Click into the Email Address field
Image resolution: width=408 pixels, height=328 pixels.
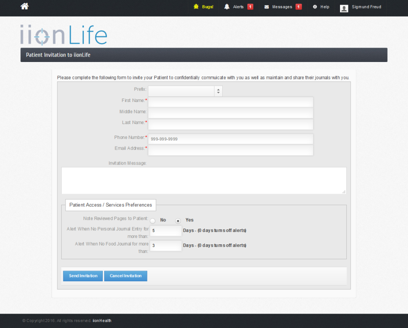click(x=230, y=150)
